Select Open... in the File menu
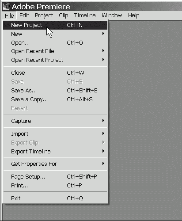 [x=55, y=43]
